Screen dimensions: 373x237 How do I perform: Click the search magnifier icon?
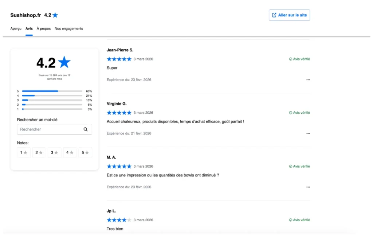(x=86, y=129)
